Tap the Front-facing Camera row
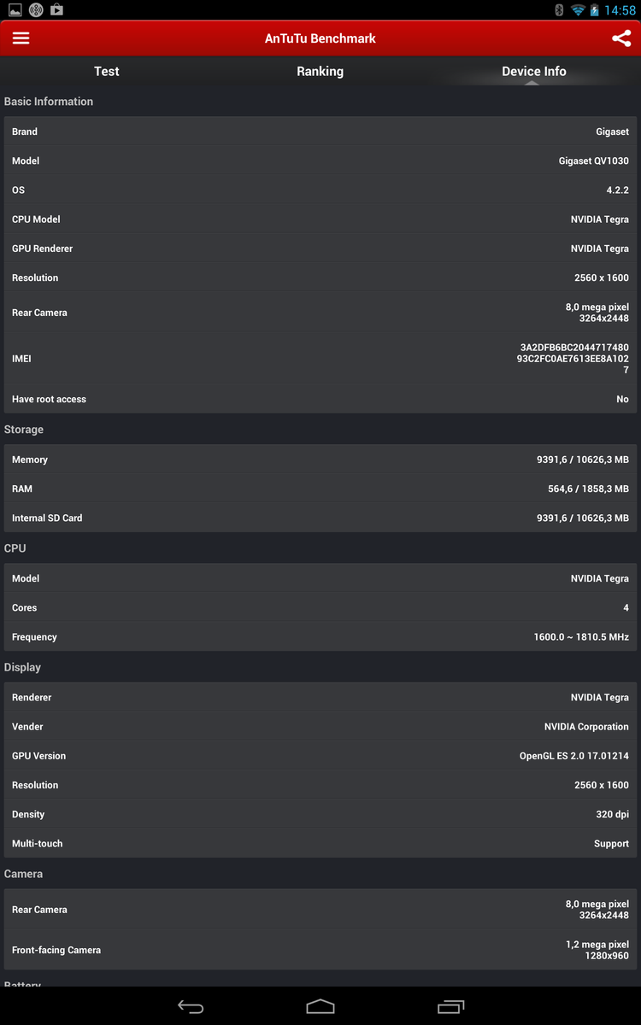This screenshot has width=641, height=1025. (x=320, y=950)
